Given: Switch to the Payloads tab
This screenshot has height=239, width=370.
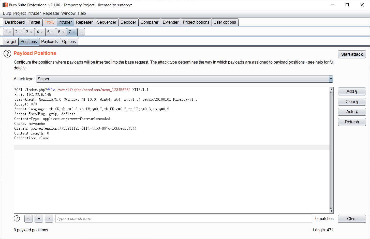Looking at the screenshot, I should pyautogui.click(x=49, y=41).
